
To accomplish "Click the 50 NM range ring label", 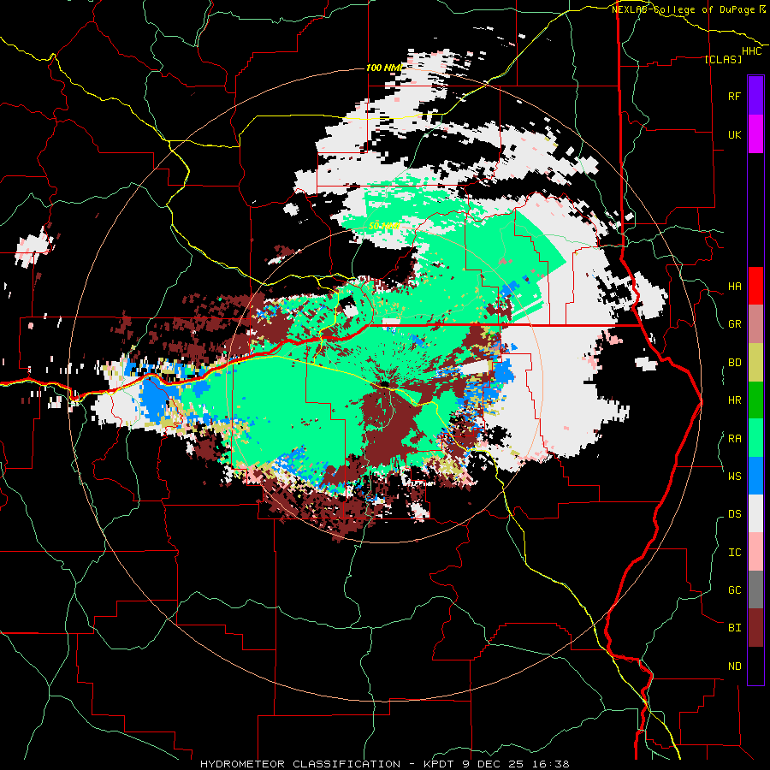I will coord(384,227).
